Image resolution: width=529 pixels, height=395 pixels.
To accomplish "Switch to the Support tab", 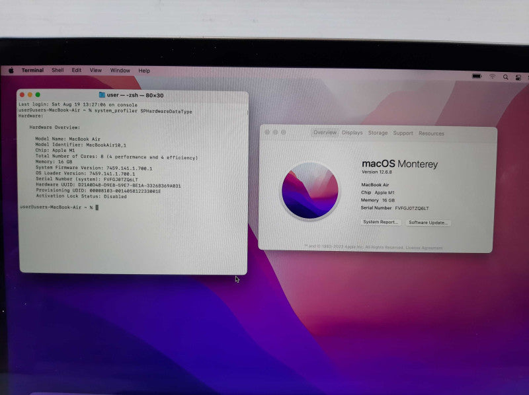I will [403, 133].
